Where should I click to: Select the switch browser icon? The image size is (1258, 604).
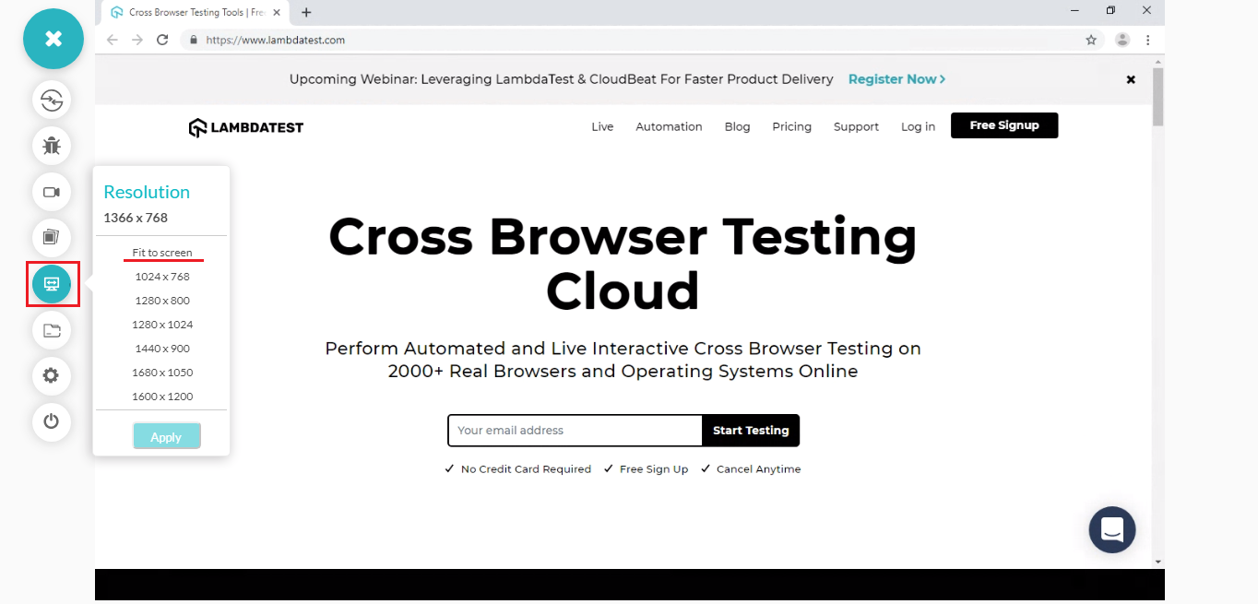(52, 100)
